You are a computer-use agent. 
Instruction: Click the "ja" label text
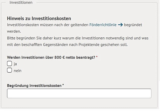[x=15, y=64]
